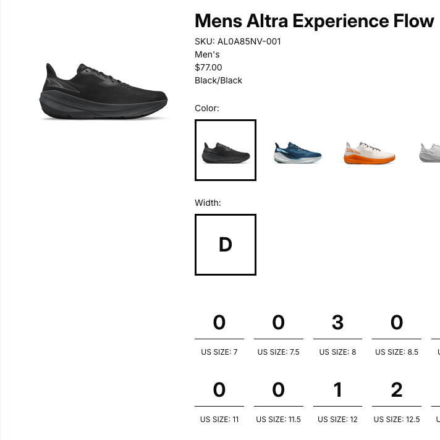Click the Color label
Image resolution: width=440 pixels, height=440 pixels.
click(207, 108)
